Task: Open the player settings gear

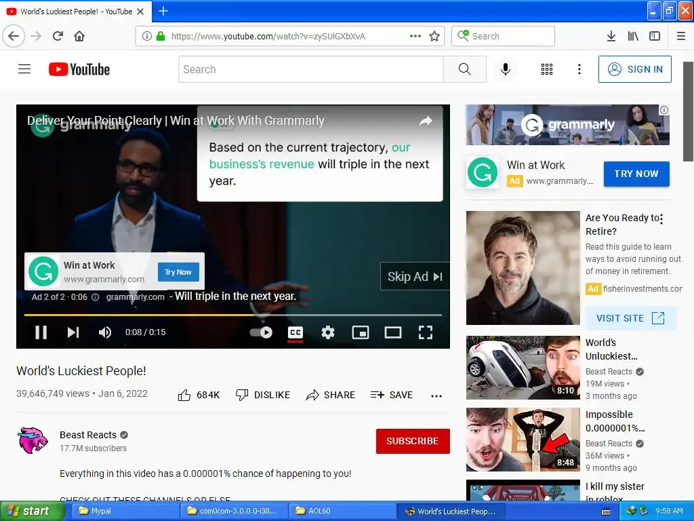Action: click(x=328, y=332)
